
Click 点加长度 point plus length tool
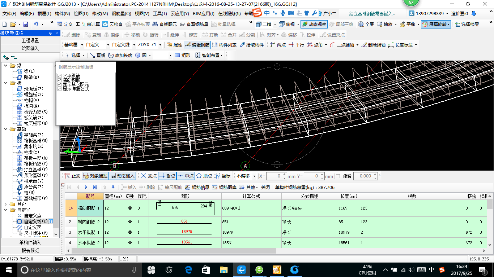pos(120,56)
